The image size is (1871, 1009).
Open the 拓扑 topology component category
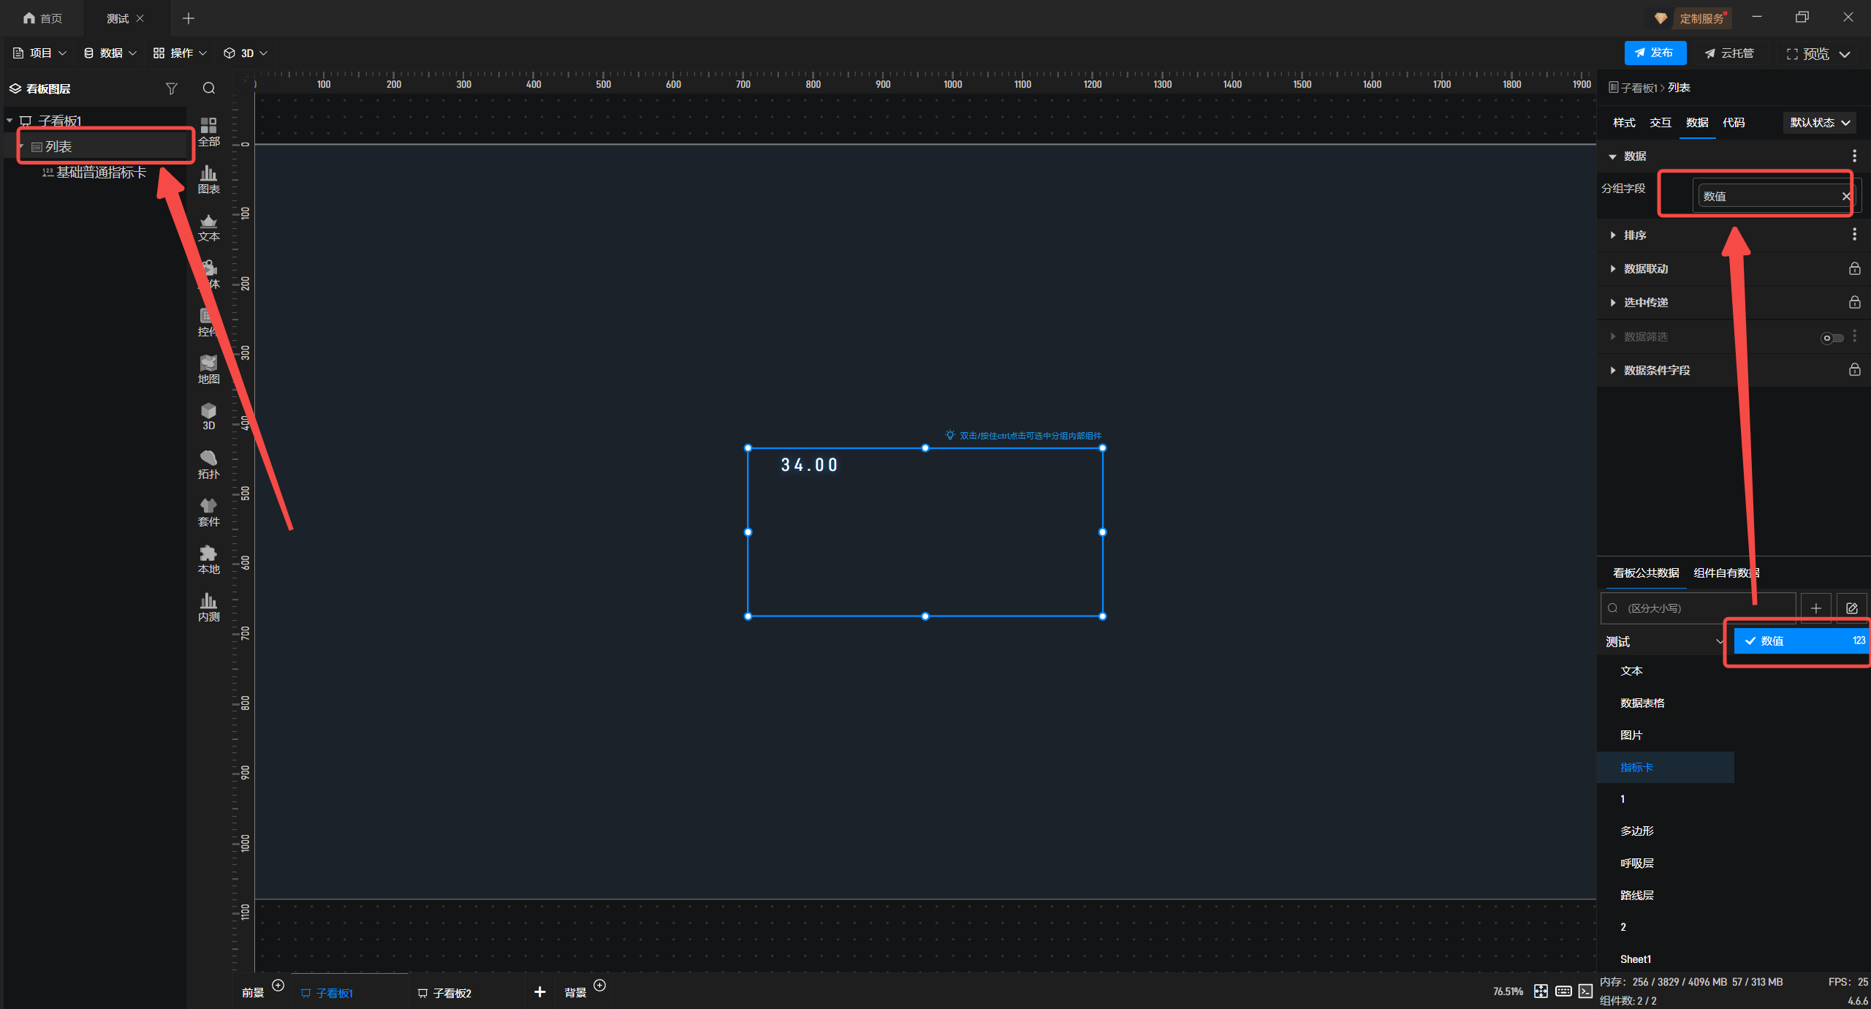(208, 464)
